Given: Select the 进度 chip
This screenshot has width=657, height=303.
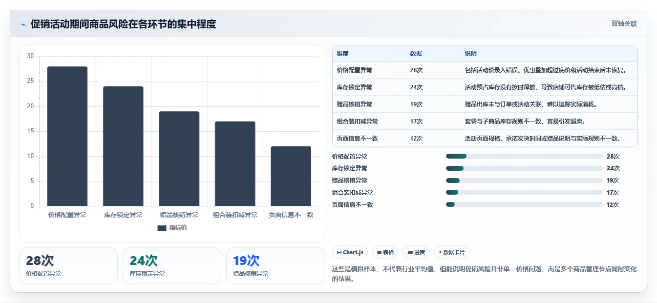Looking at the screenshot, I should [416, 252].
